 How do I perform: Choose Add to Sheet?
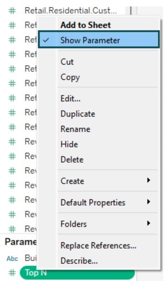(86, 25)
